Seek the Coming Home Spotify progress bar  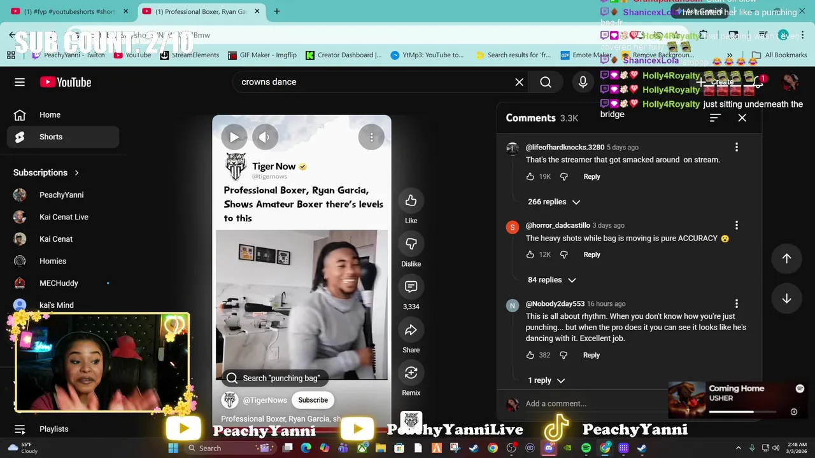coord(742,412)
